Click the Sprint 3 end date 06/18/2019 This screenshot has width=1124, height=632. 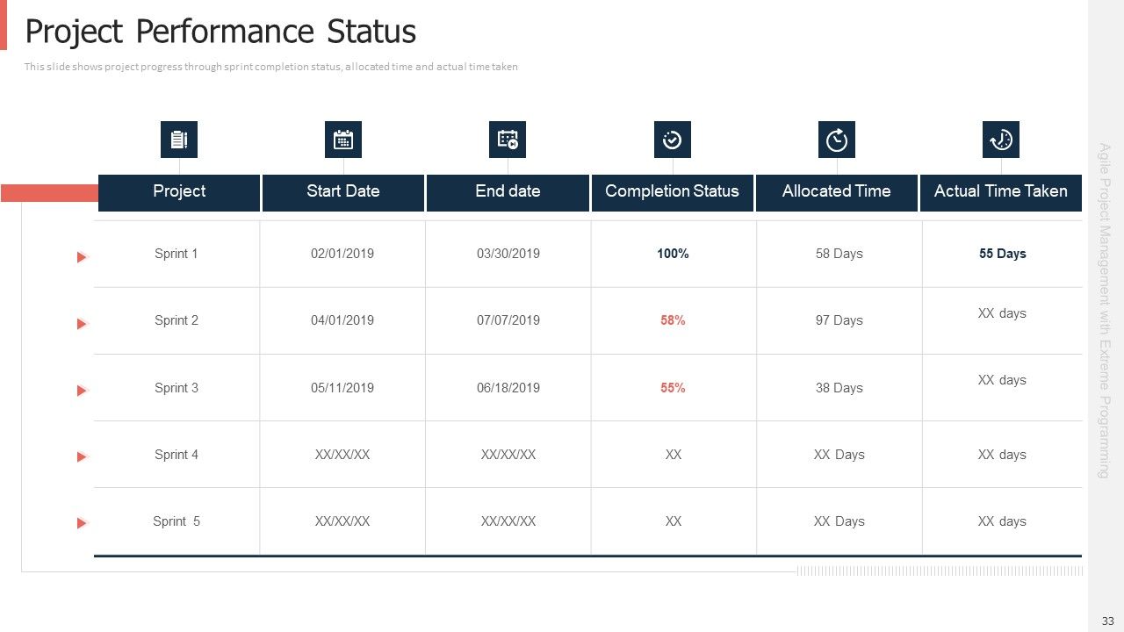click(508, 388)
